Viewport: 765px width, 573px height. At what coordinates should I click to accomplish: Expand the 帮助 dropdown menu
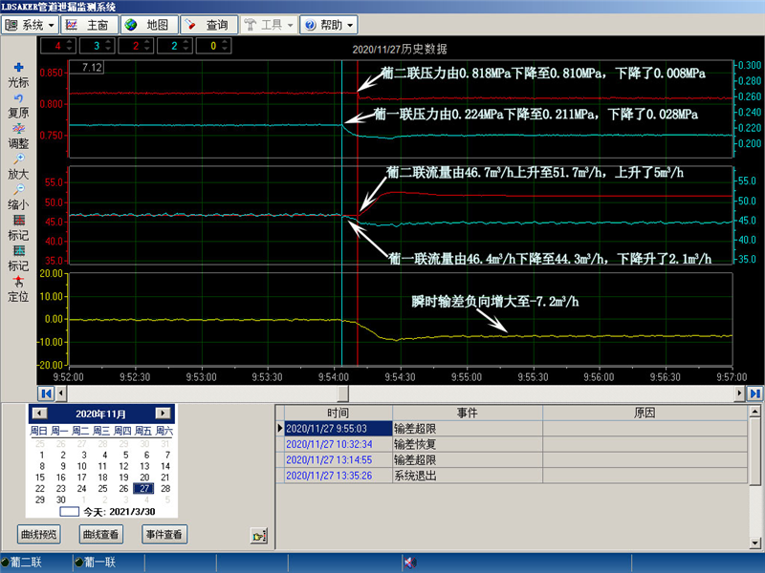(x=329, y=25)
